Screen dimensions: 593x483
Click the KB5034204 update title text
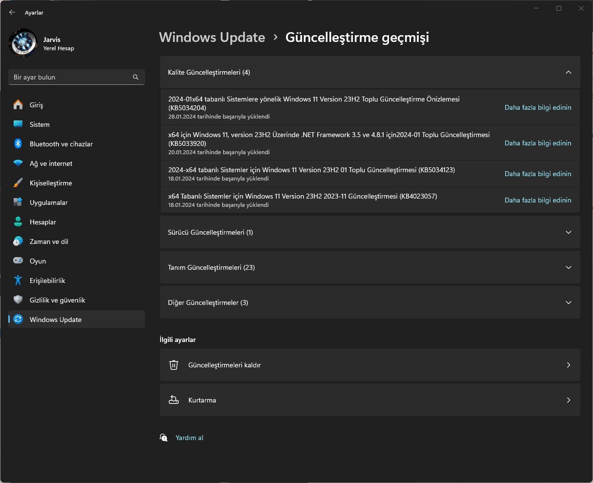tap(314, 103)
